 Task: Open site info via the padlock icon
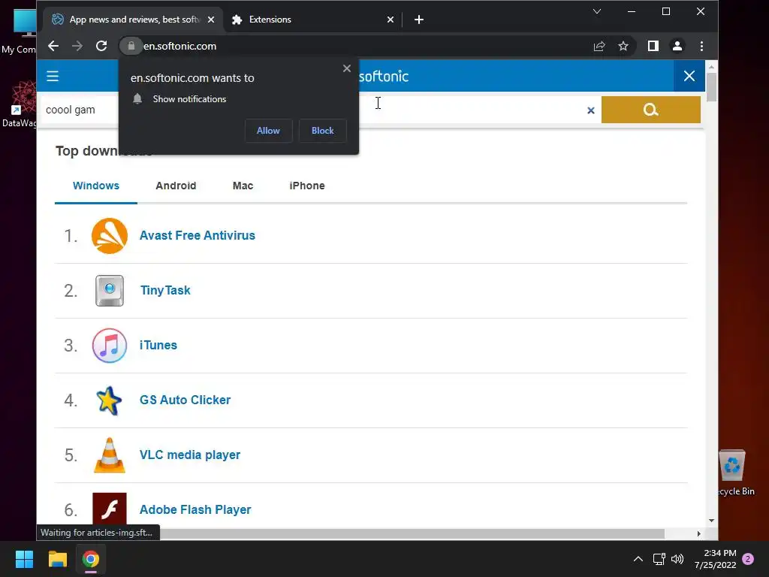(131, 46)
